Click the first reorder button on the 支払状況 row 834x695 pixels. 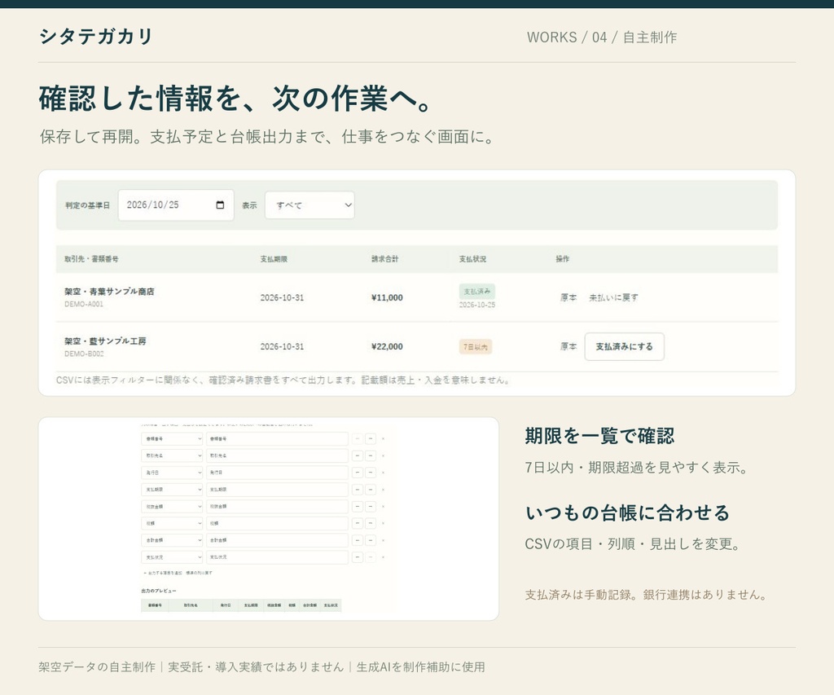[358, 557]
